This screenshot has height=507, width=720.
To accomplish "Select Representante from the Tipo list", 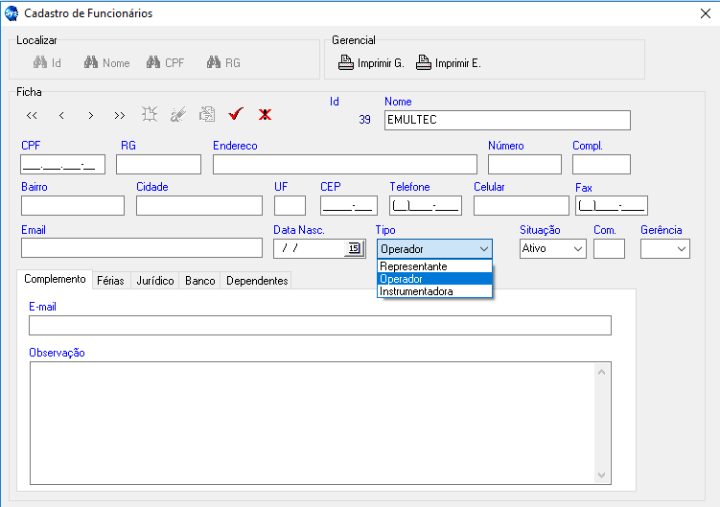I will (413, 266).
